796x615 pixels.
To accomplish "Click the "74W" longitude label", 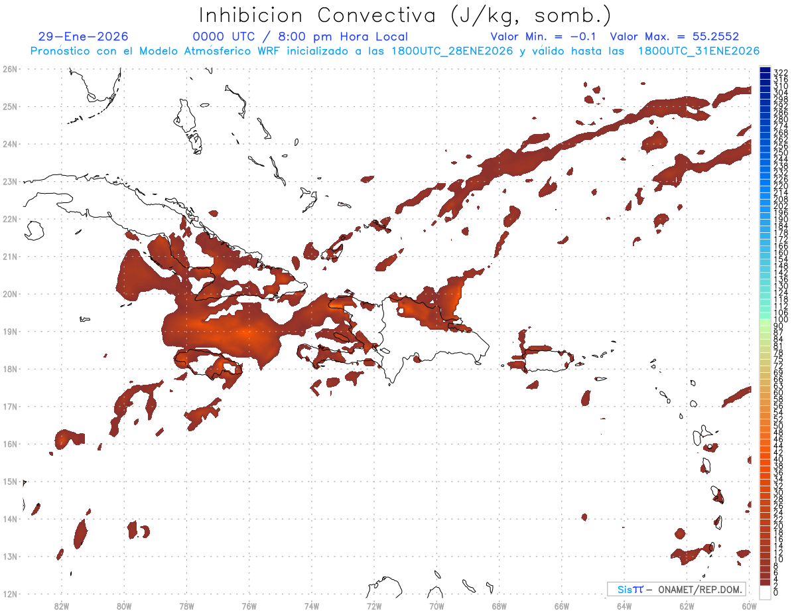I will 311,606.
